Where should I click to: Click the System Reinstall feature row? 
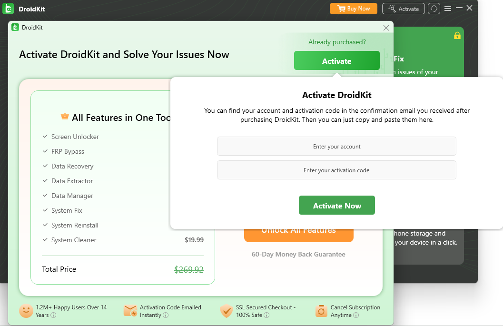(123, 225)
